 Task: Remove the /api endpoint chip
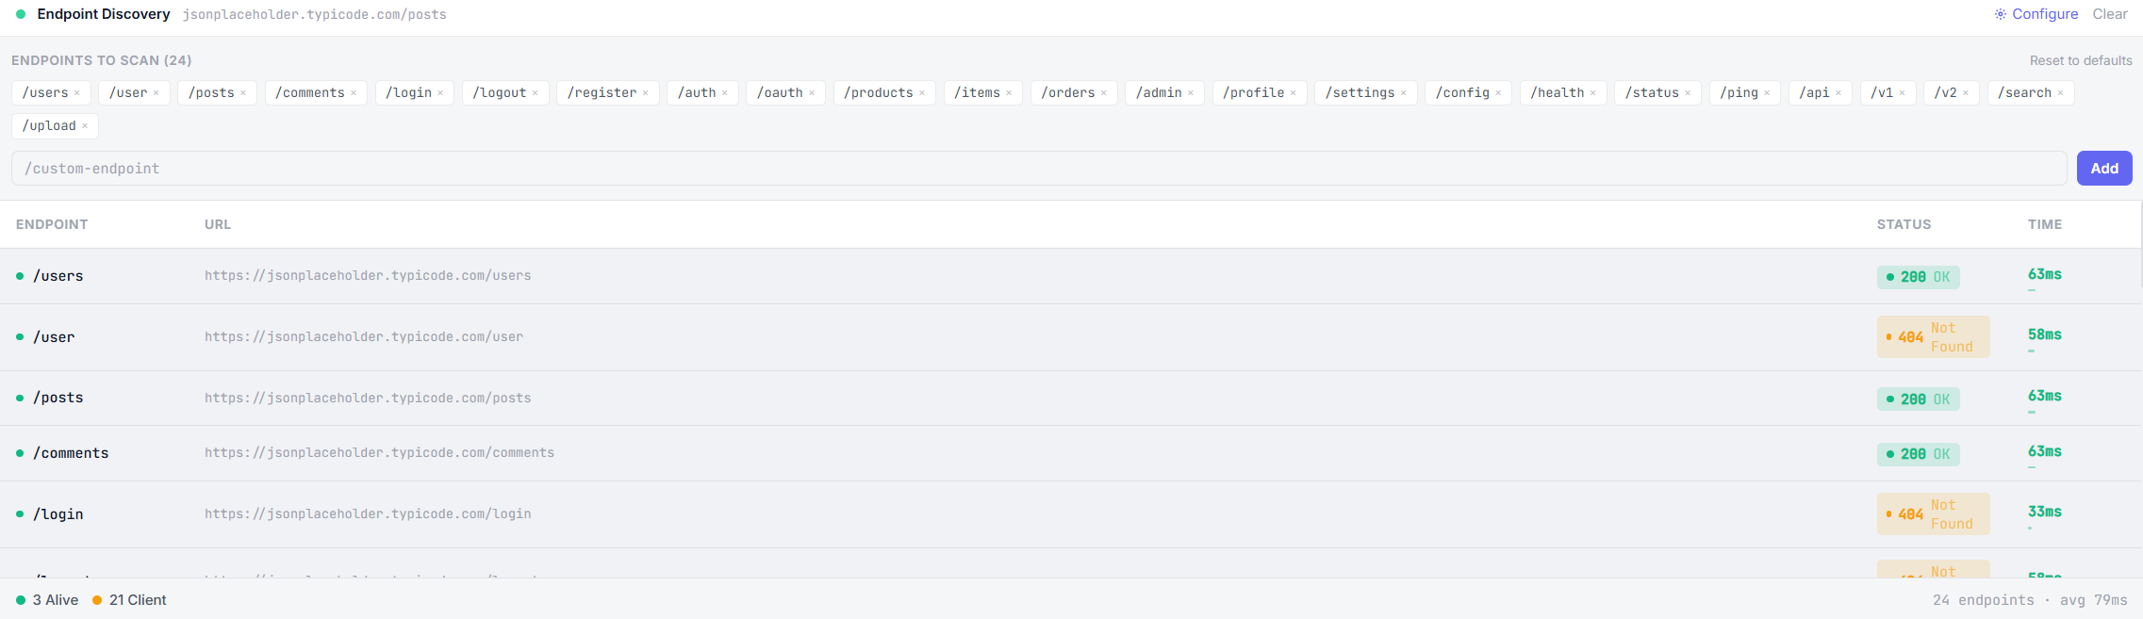click(1838, 93)
